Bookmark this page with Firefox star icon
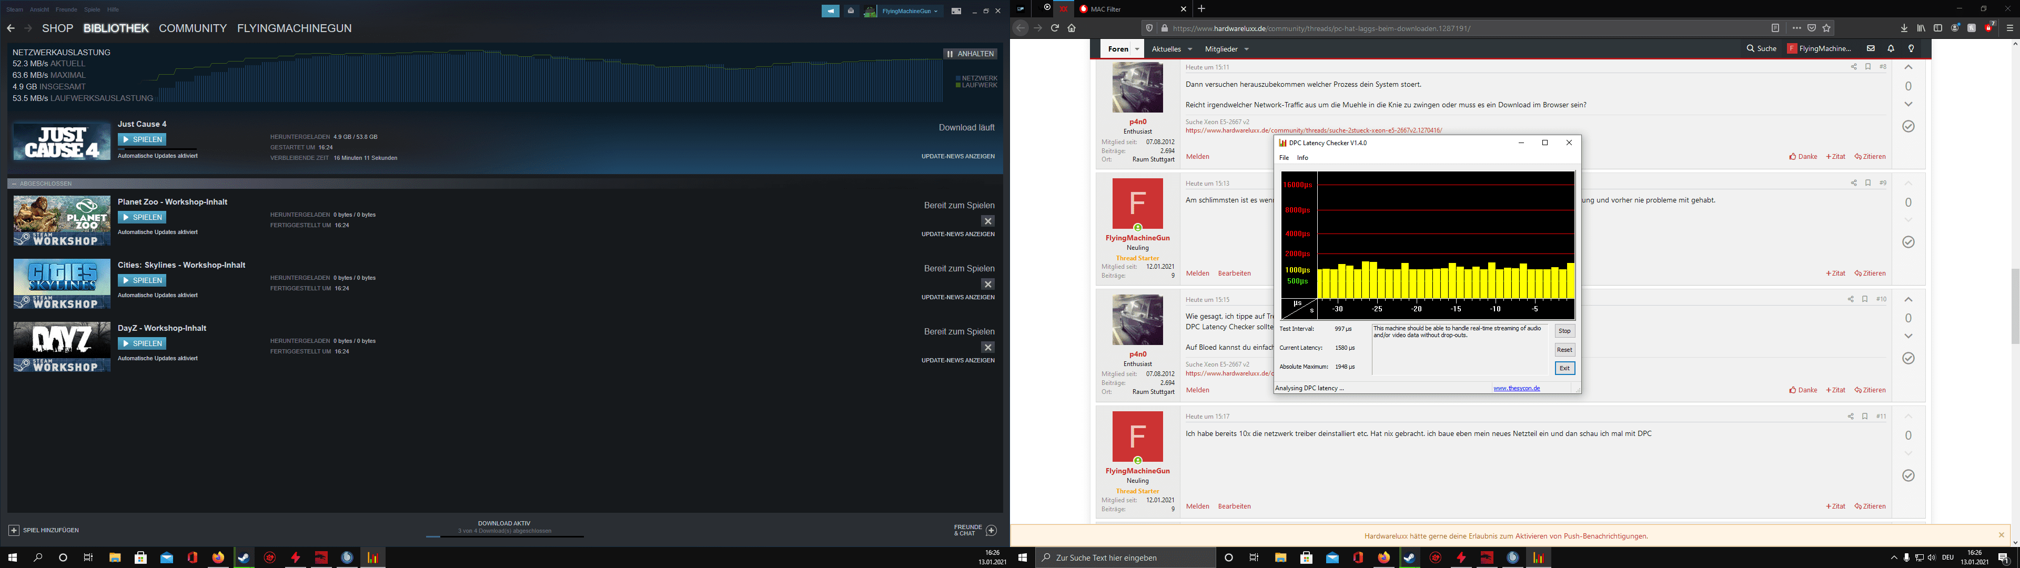Image resolution: width=2020 pixels, height=568 pixels. point(1827,28)
